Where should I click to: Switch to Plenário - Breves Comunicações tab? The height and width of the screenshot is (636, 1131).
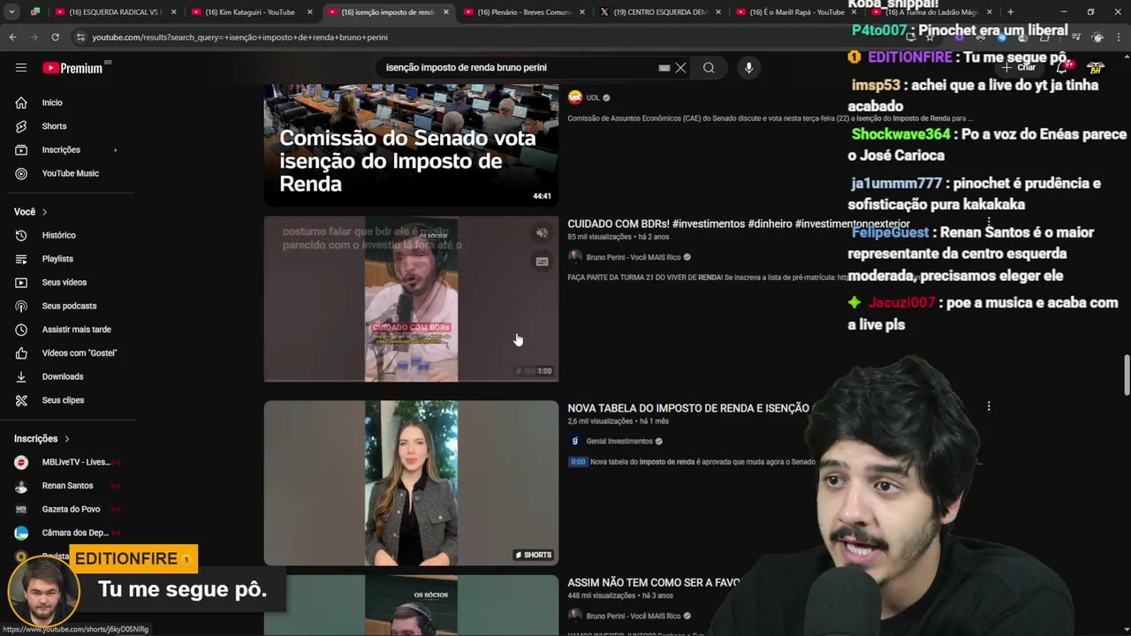[x=524, y=12]
